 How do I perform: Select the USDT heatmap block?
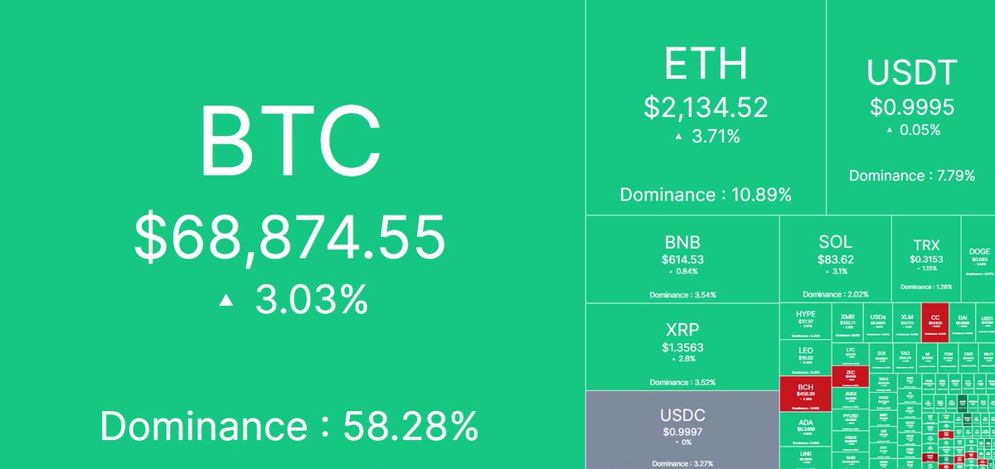click(x=910, y=108)
